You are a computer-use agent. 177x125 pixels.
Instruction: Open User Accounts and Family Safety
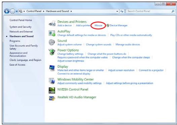coord(24,47)
